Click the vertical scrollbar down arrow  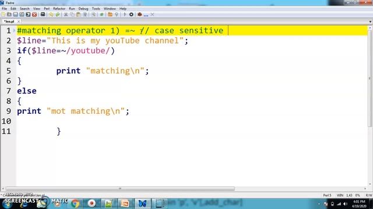click(370, 183)
